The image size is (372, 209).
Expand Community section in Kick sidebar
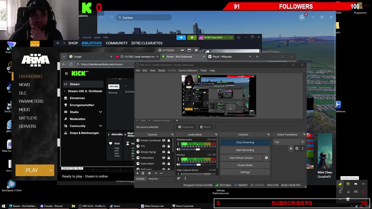pos(100,126)
